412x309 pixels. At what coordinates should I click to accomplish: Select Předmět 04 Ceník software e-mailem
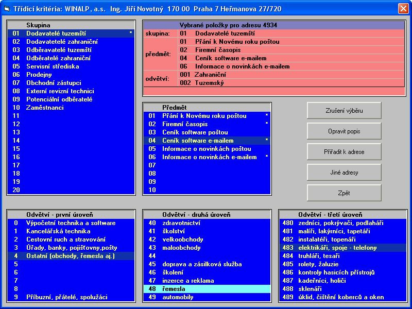pyautogui.click(x=207, y=141)
